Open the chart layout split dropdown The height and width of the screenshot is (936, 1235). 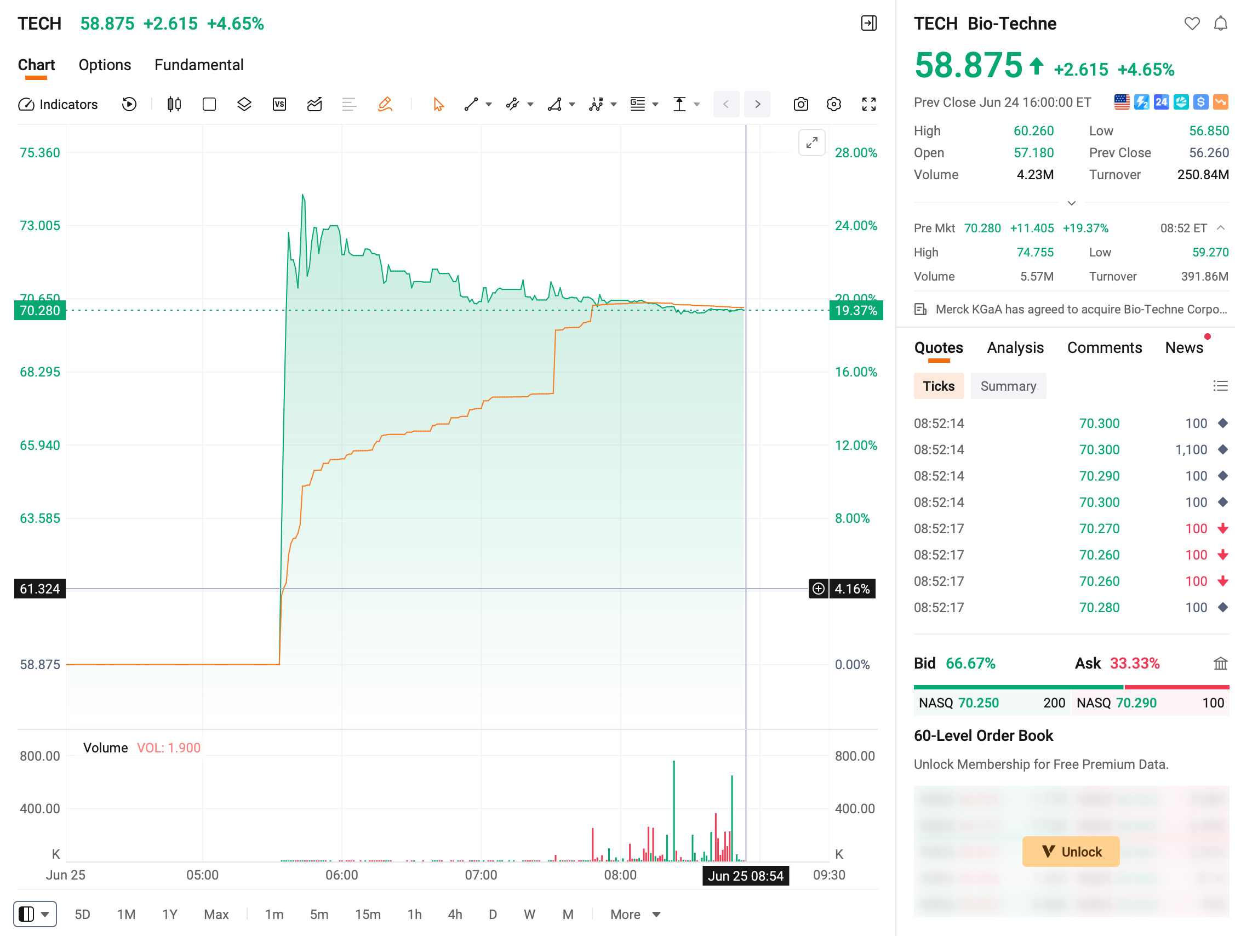35,914
